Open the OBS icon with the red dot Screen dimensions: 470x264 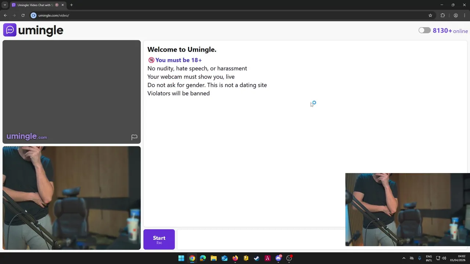click(289, 258)
